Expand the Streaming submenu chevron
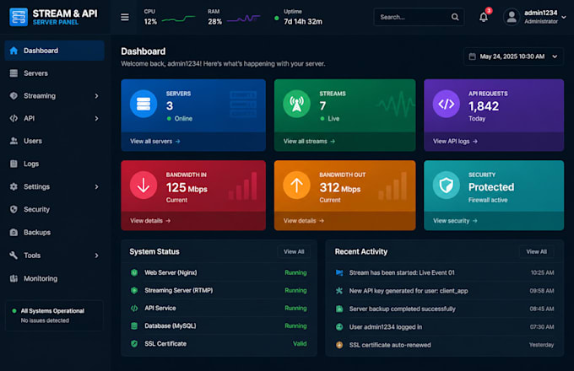574x371 pixels. point(96,96)
